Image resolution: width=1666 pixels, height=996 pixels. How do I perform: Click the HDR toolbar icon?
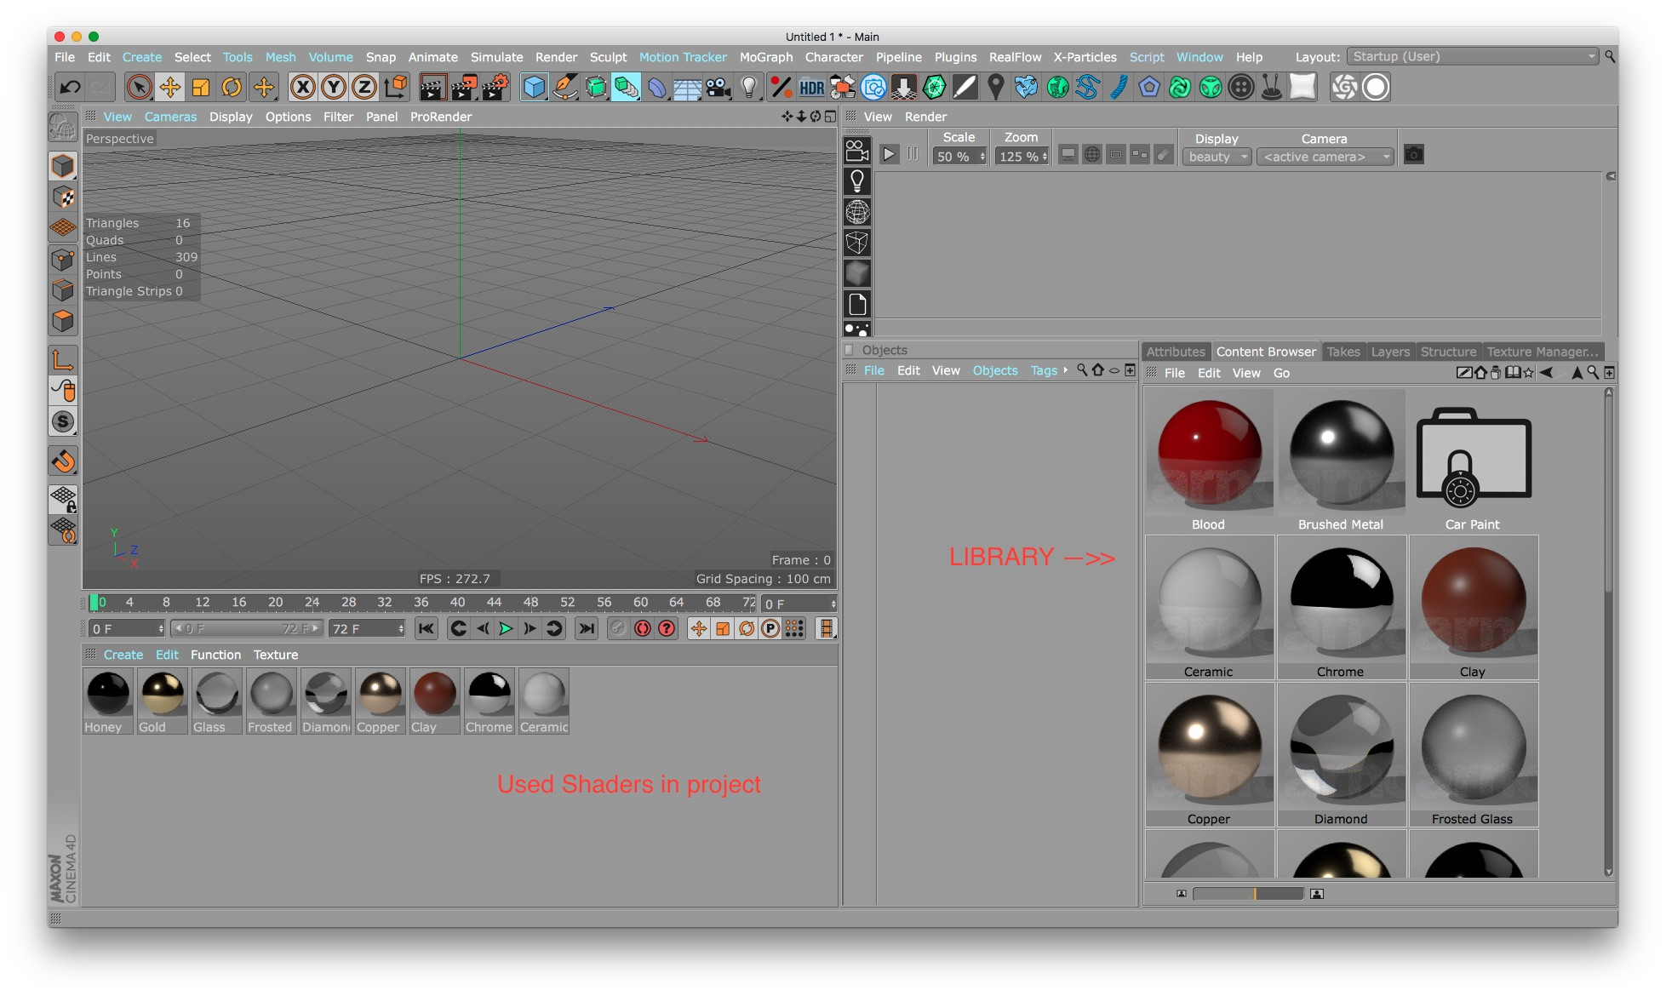(x=810, y=87)
